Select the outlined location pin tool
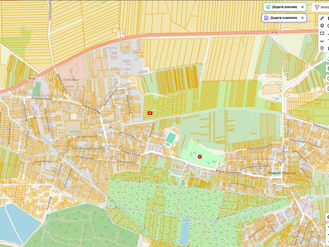The height and width of the screenshot is (247, 329). (x=322, y=48)
